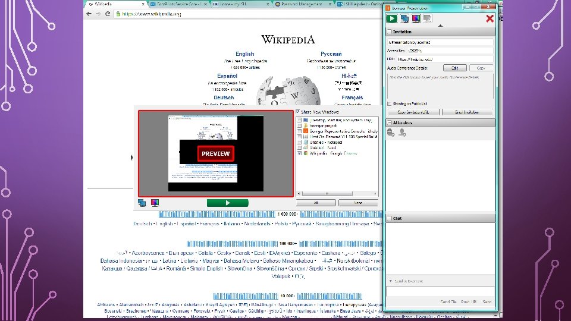Toggle the Chat section header box
This screenshot has width=571, height=321.
coord(390,218)
